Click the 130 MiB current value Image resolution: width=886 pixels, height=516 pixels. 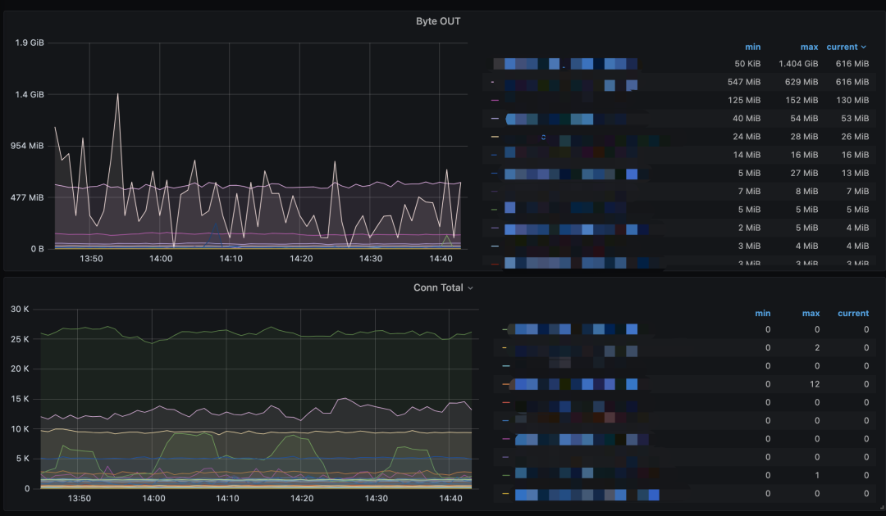click(852, 100)
